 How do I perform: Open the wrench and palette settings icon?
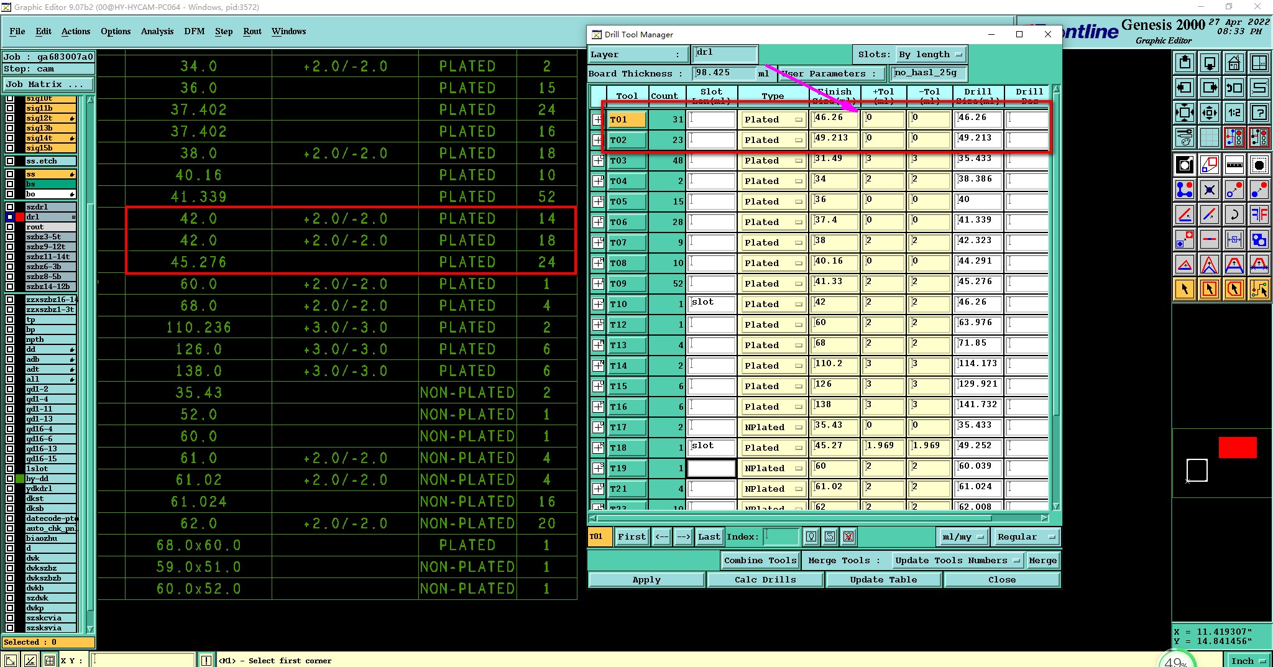point(1185,137)
